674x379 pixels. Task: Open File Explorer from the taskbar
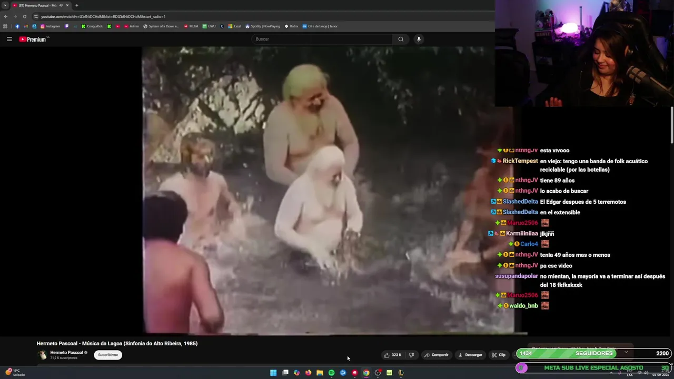(x=320, y=373)
